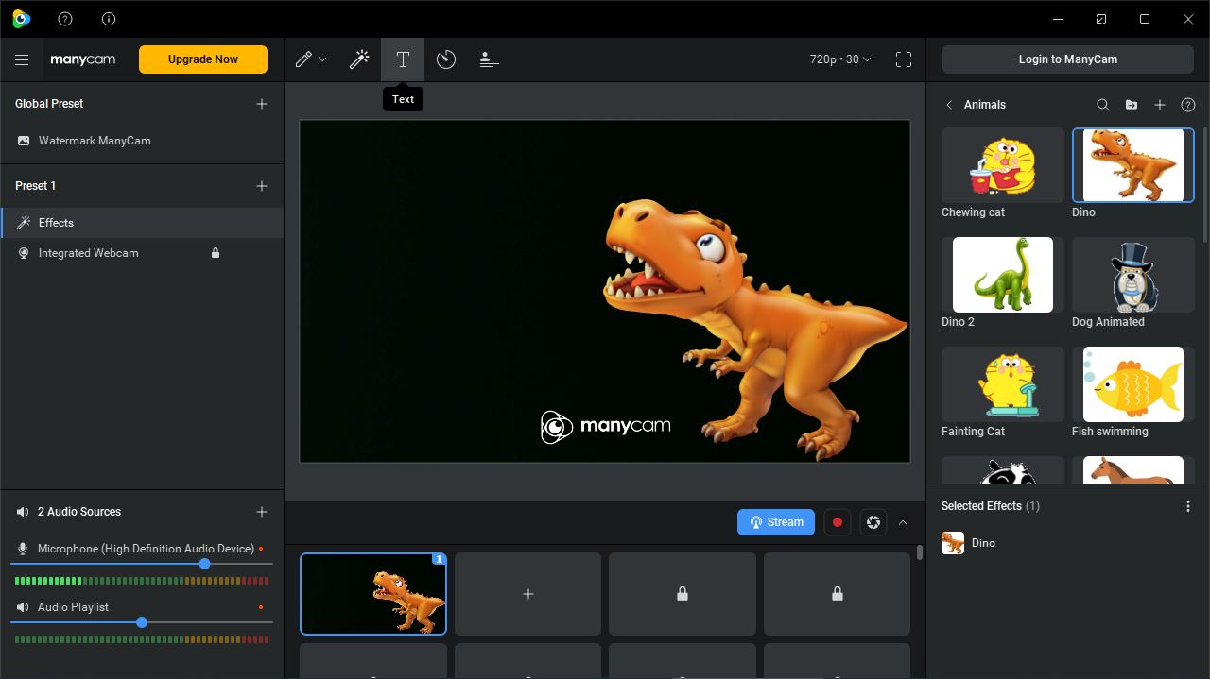Collapse the presets panel with the chevron
The image size is (1210, 679).
click(x=903, y=522)
